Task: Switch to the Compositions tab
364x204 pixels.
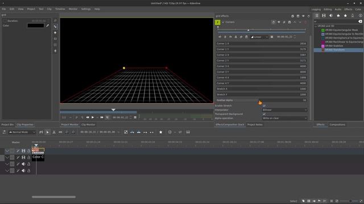Action: pos(337,125)
